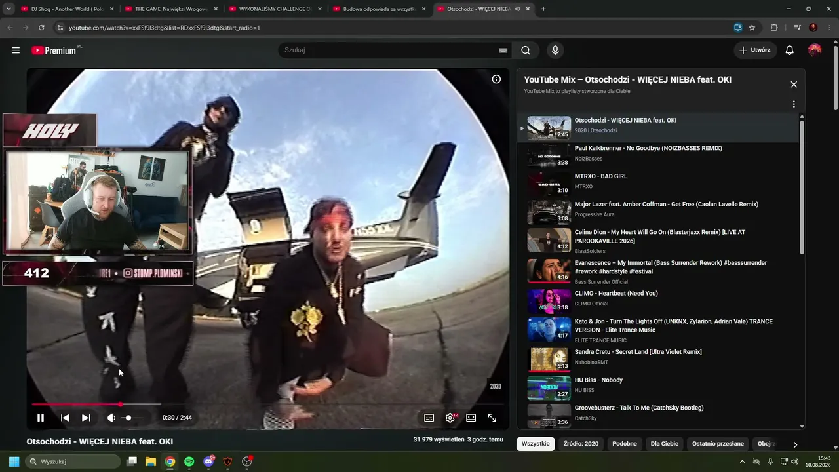Open Celine Dion My Heart Will Go On thumbnail

tap(549, 241)
